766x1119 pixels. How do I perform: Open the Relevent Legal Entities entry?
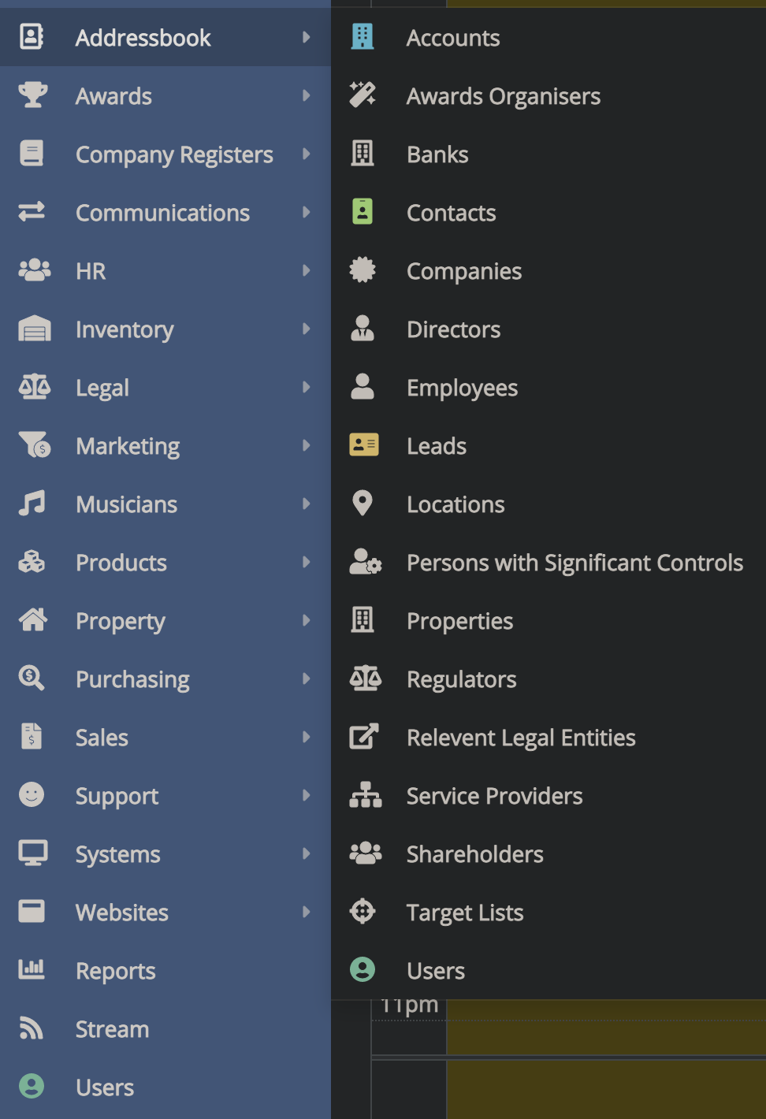click(520, 738)
